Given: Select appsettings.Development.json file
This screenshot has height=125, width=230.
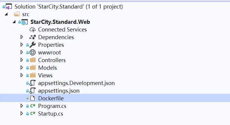Looking at the screenshot, I should (76, 83).
